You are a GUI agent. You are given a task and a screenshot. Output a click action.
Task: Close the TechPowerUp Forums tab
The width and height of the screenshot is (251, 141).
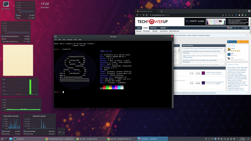158,11
